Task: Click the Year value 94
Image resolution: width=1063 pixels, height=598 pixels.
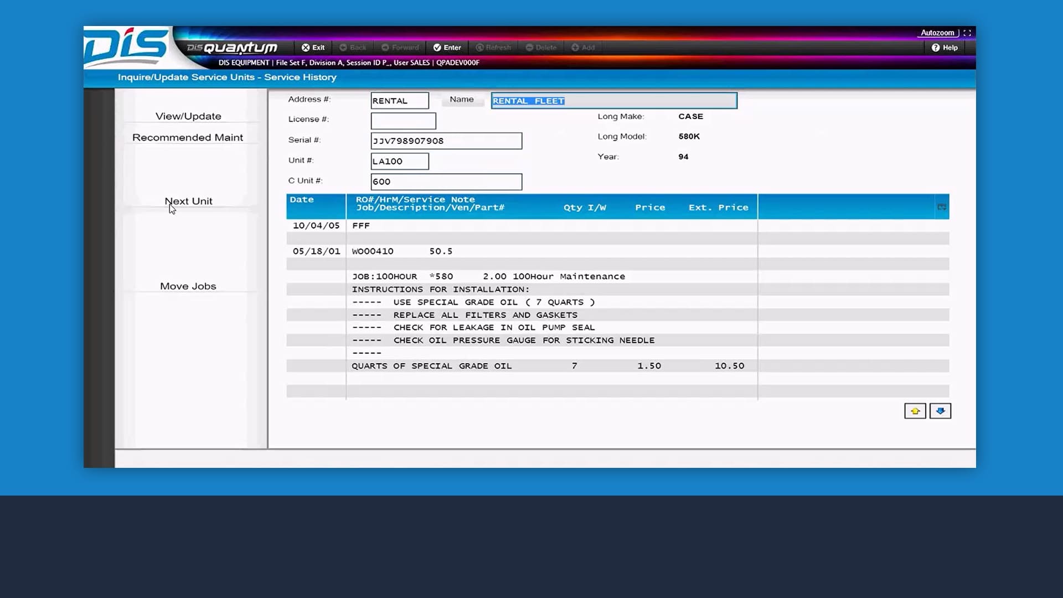Action: (683, 157)
